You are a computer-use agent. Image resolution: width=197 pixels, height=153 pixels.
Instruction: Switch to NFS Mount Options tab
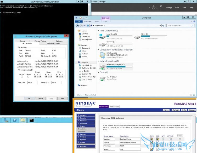[53, 43]
